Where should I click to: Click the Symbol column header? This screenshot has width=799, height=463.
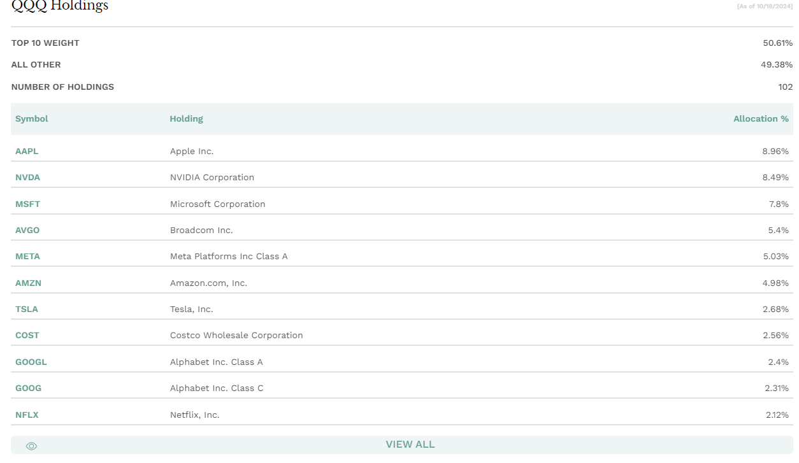pyautogui.click(x=32, y=119)
